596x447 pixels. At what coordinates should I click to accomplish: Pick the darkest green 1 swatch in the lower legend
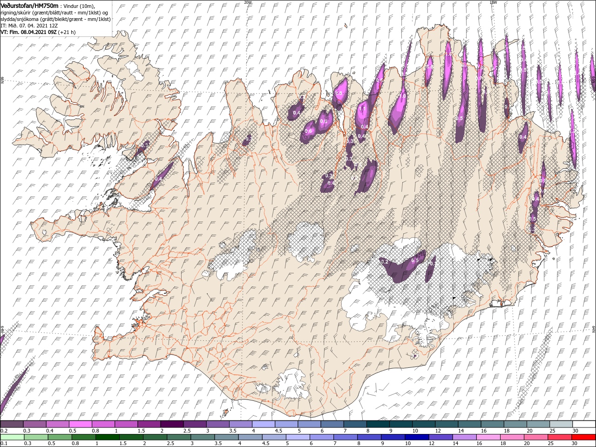coord(107,437)
